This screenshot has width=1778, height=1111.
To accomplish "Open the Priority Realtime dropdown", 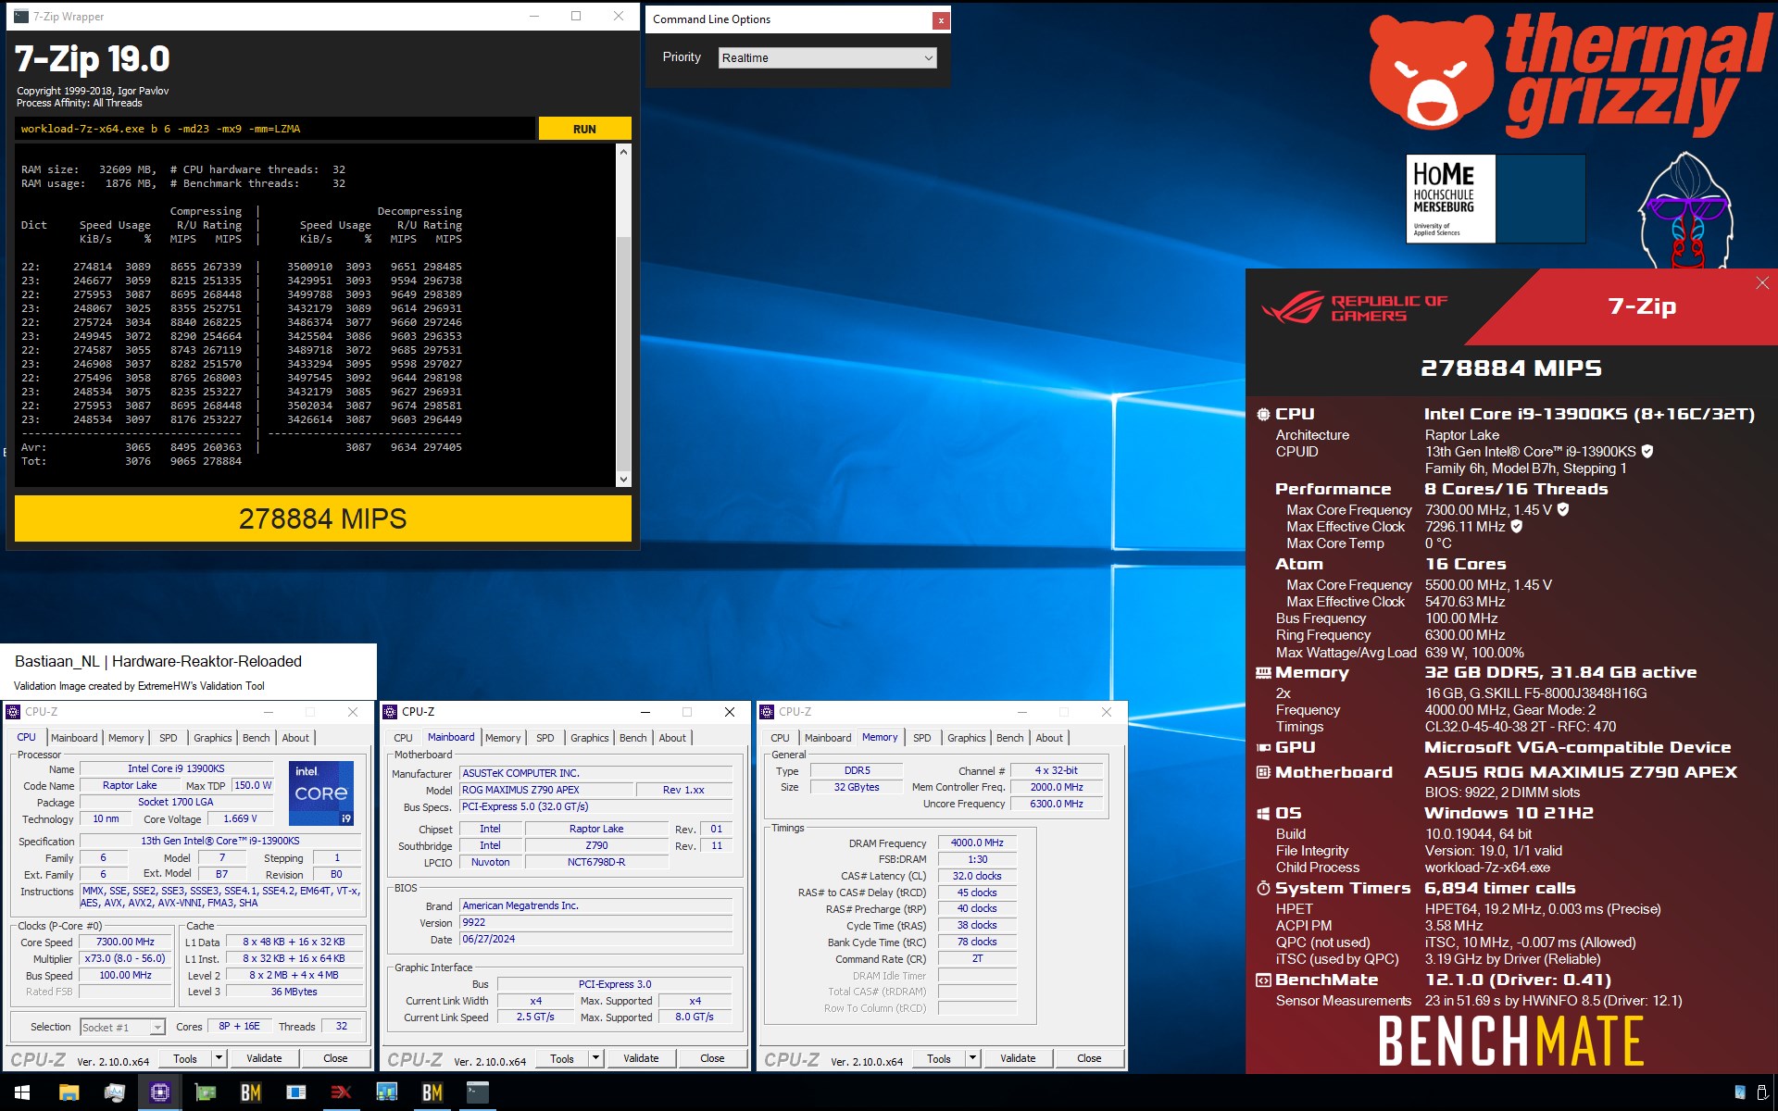I will click(x=828, y=57).
